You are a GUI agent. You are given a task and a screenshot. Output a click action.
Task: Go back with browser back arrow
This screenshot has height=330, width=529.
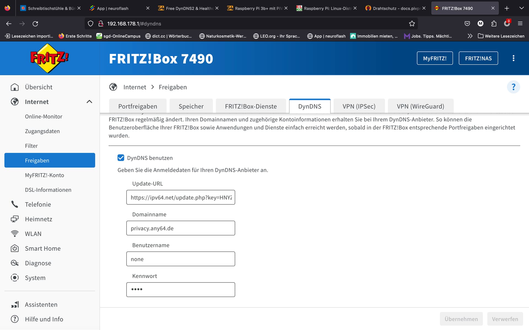tap(9, 24)
